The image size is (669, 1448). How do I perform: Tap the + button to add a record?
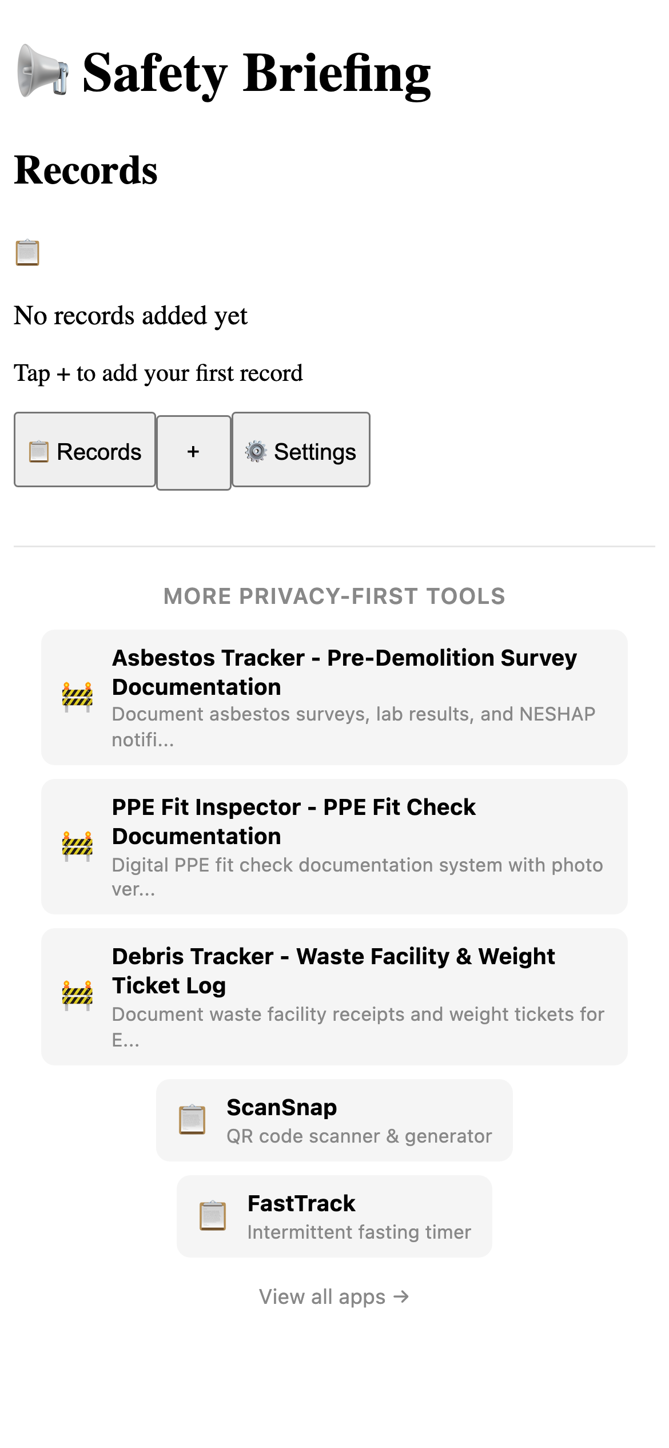pyautogui.click(x=193, y=451)
